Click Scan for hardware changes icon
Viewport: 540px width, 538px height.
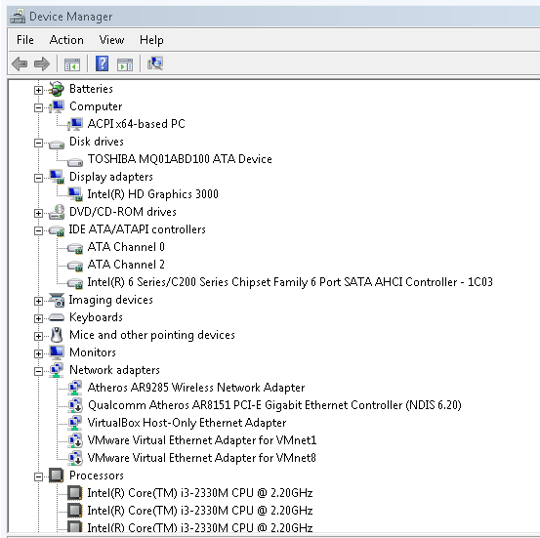pos(155,63)
